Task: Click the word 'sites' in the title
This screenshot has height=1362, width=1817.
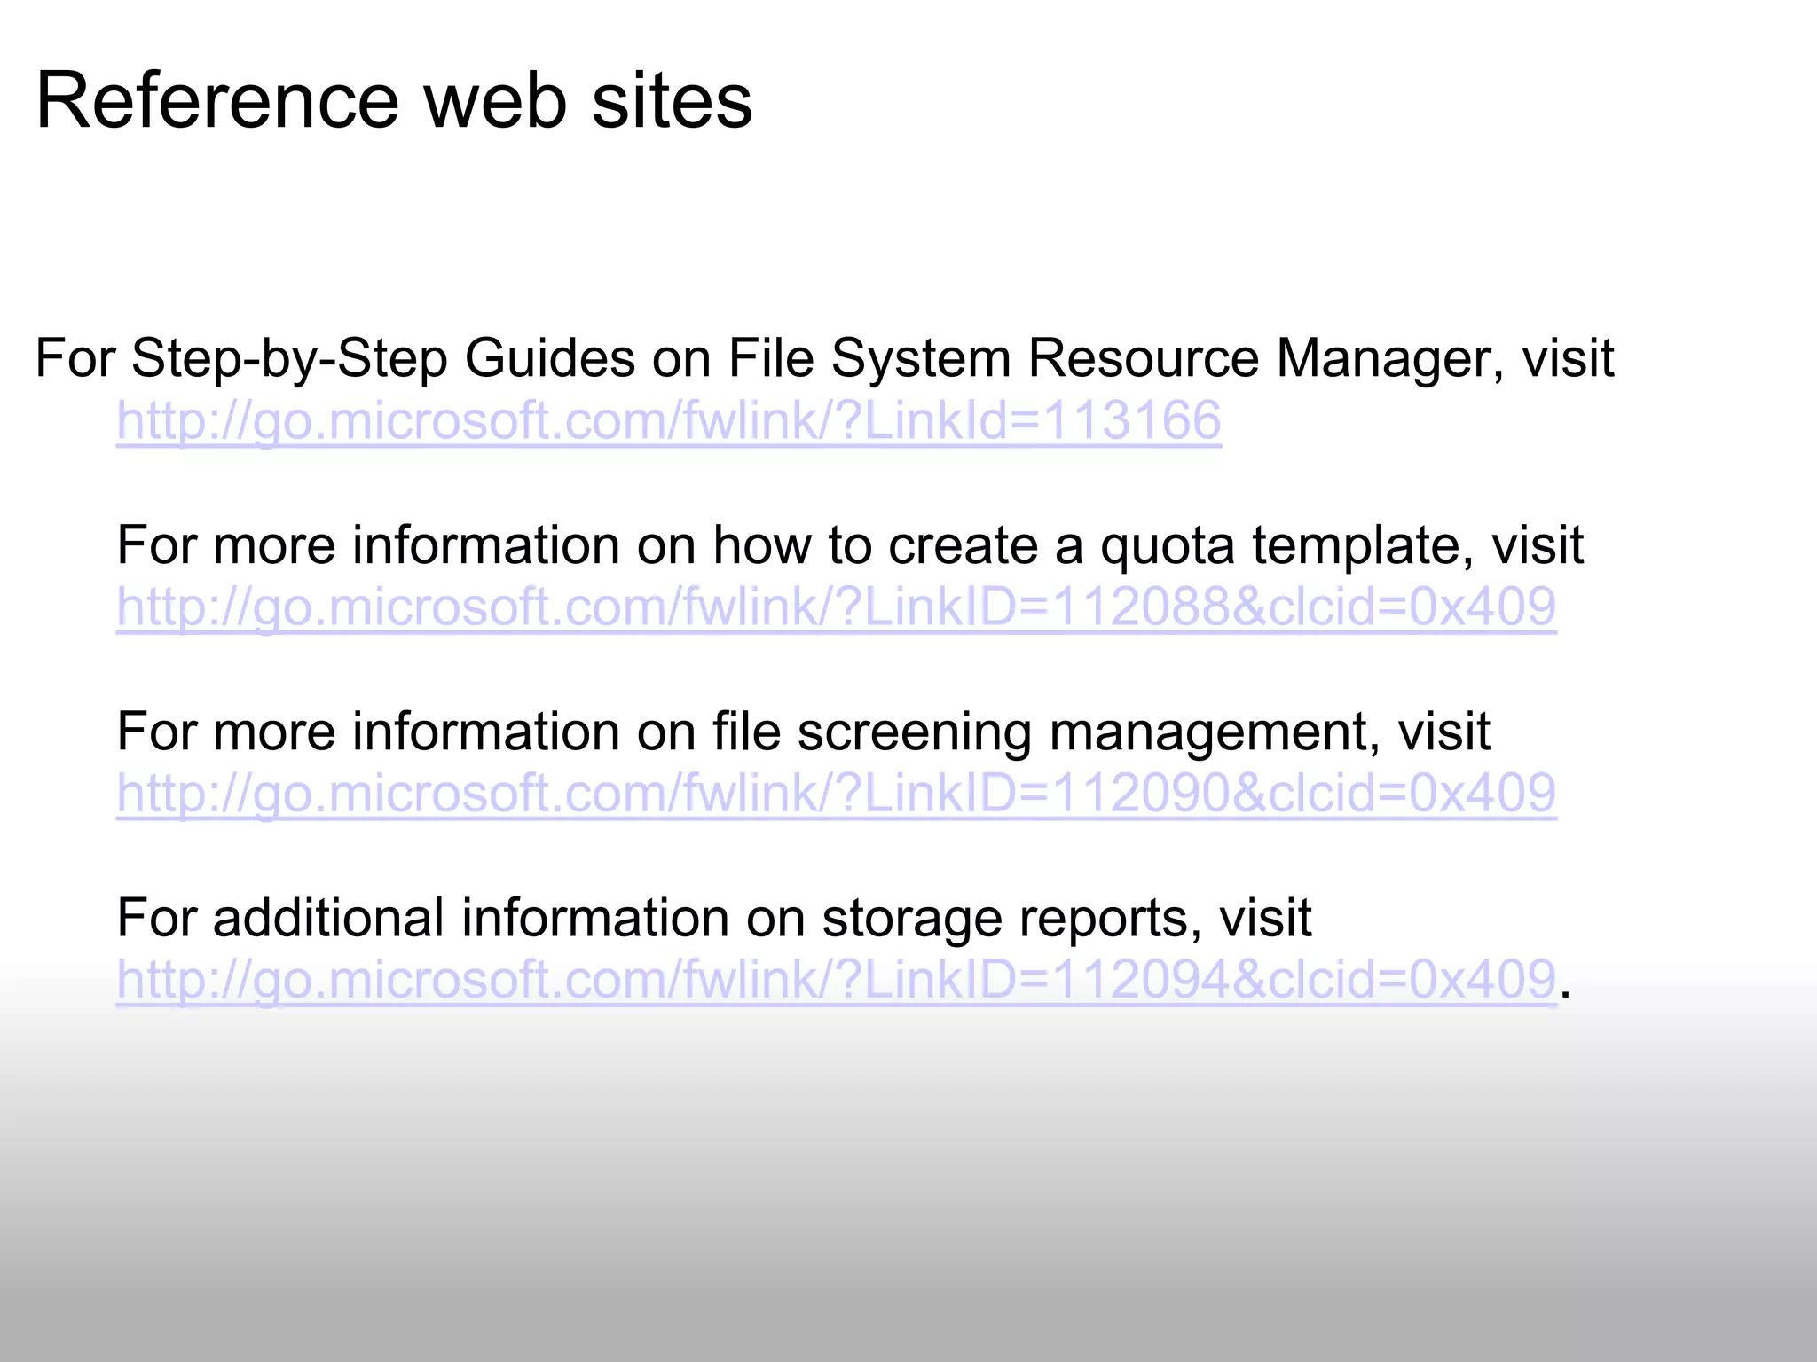Action: point(672,100)
